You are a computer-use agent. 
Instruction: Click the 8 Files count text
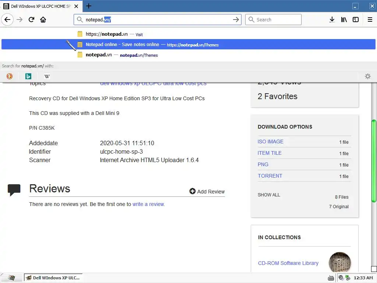342,197
